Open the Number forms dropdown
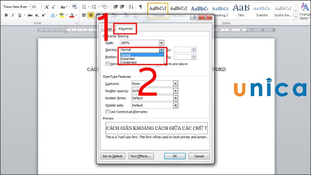This screenshot has width=311, height=175. pyautogui.click(x=176, y=98)
